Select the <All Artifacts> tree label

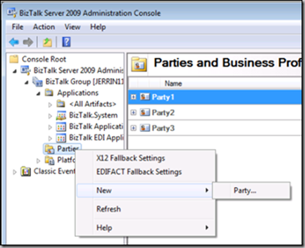pos(93,104)
